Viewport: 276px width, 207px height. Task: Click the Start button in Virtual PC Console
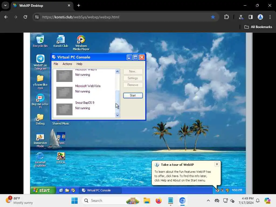click(133, 95)
